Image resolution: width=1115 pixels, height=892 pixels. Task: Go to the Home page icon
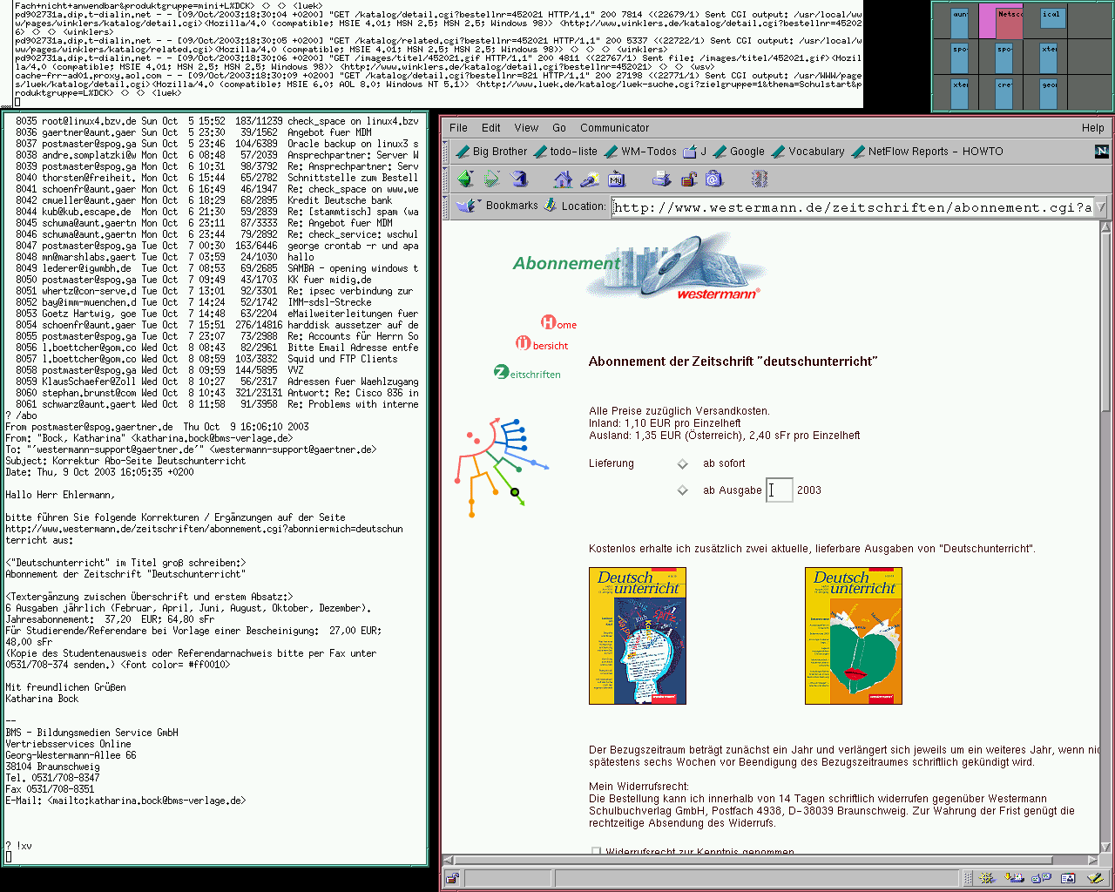pyautogui.click(x=563, y=179)
